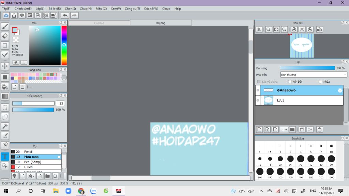
Task: Select the Pen (Sharp) brush
Action: click(x=36, y=162)
